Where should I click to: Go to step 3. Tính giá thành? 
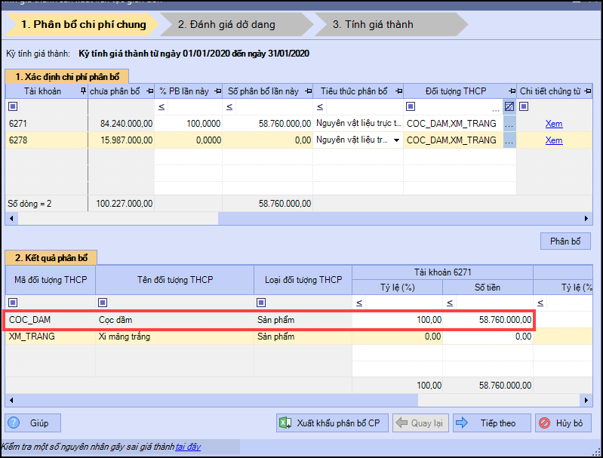pos(373,24)
